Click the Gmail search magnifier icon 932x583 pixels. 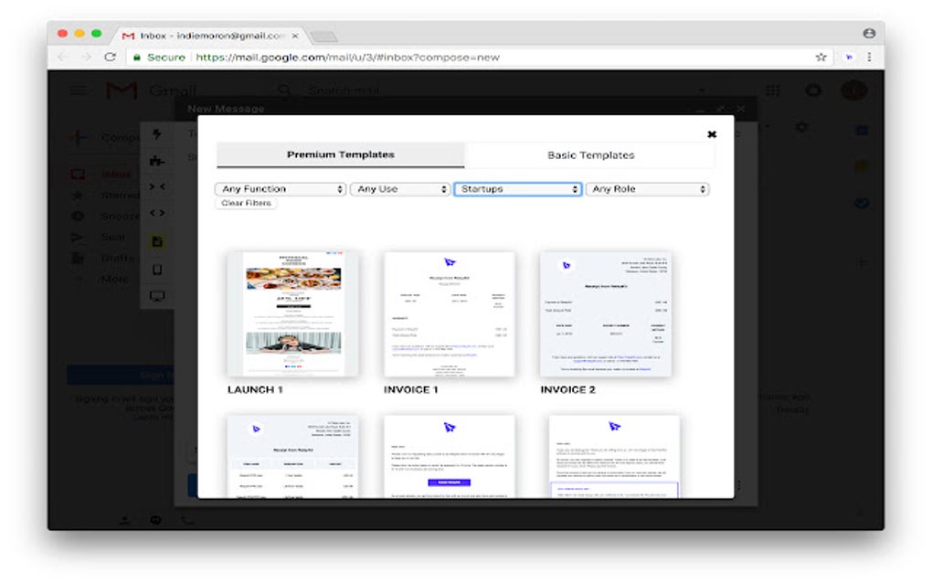(x=284, y=91)
